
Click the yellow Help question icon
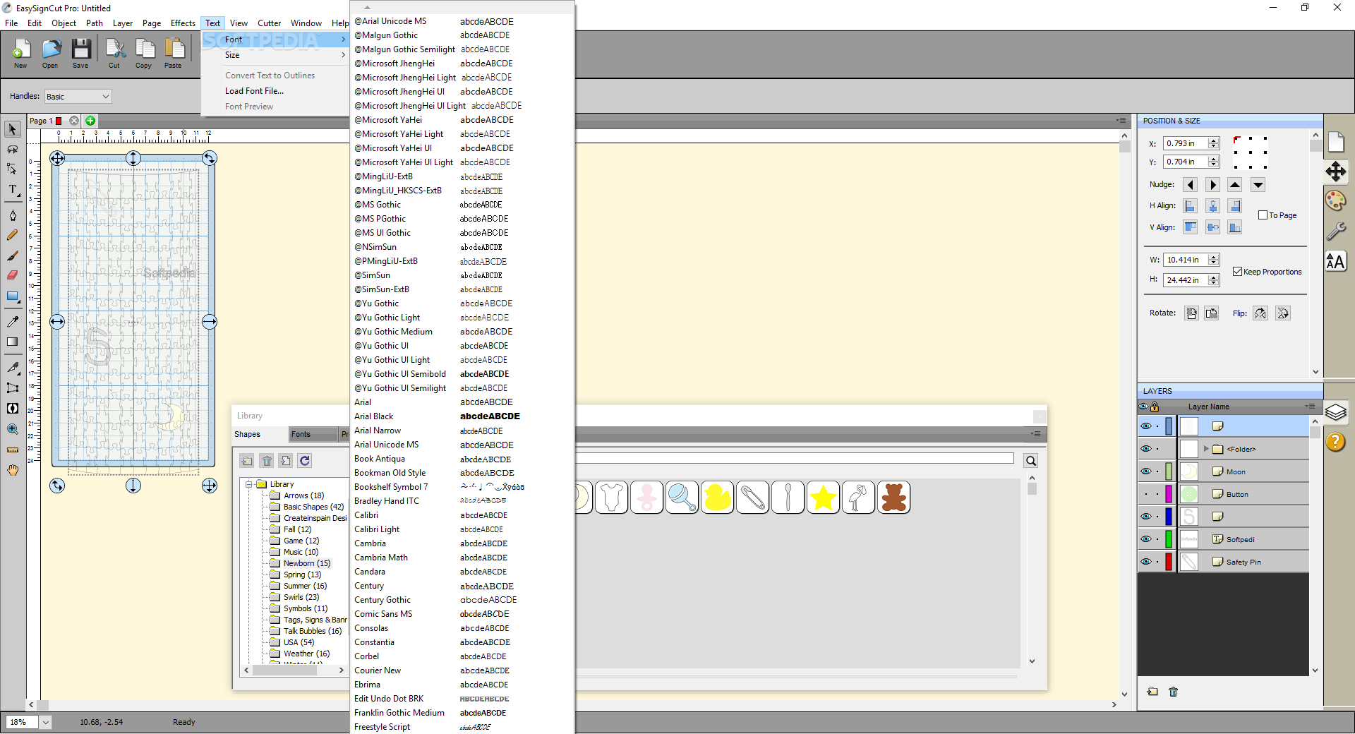(x=1335, y=442)
